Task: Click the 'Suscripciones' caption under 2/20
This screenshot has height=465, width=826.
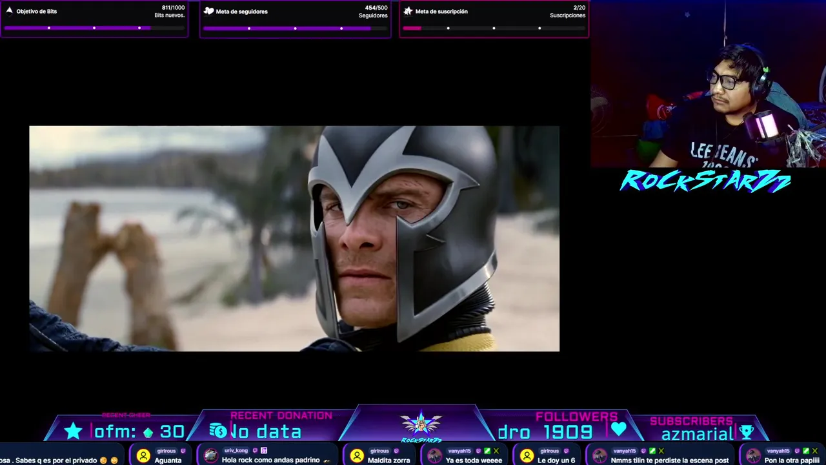Action: (568, 15)
